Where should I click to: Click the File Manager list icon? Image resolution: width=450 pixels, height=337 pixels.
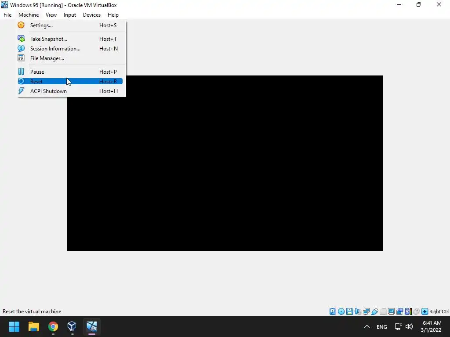21,58
